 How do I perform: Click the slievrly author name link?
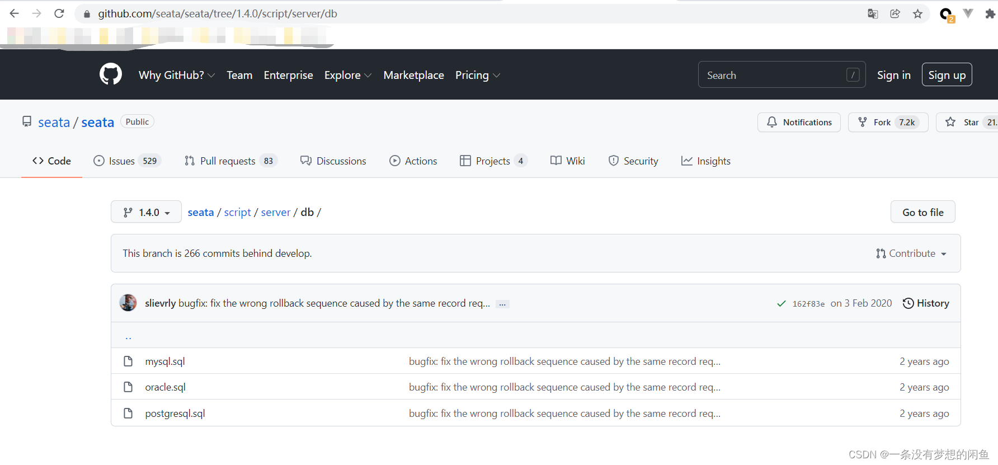coord(161,303)
